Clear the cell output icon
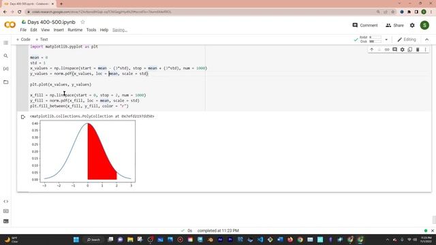The width and height of the screenshot is (436, 245). (x=23, y=117)
